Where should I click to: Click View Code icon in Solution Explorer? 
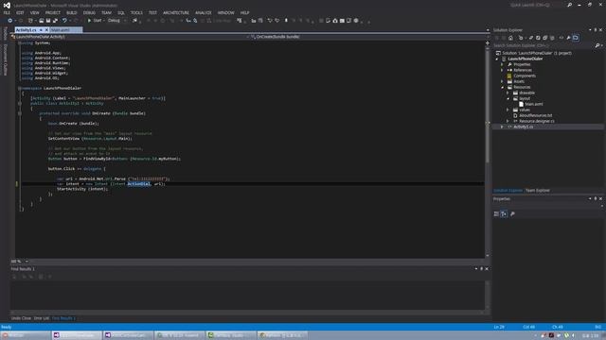coord(561,38)
